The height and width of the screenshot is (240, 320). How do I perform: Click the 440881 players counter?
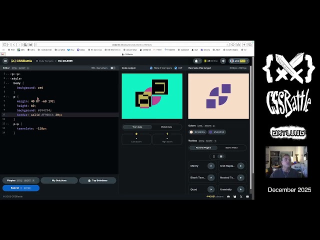coord(215,196)
